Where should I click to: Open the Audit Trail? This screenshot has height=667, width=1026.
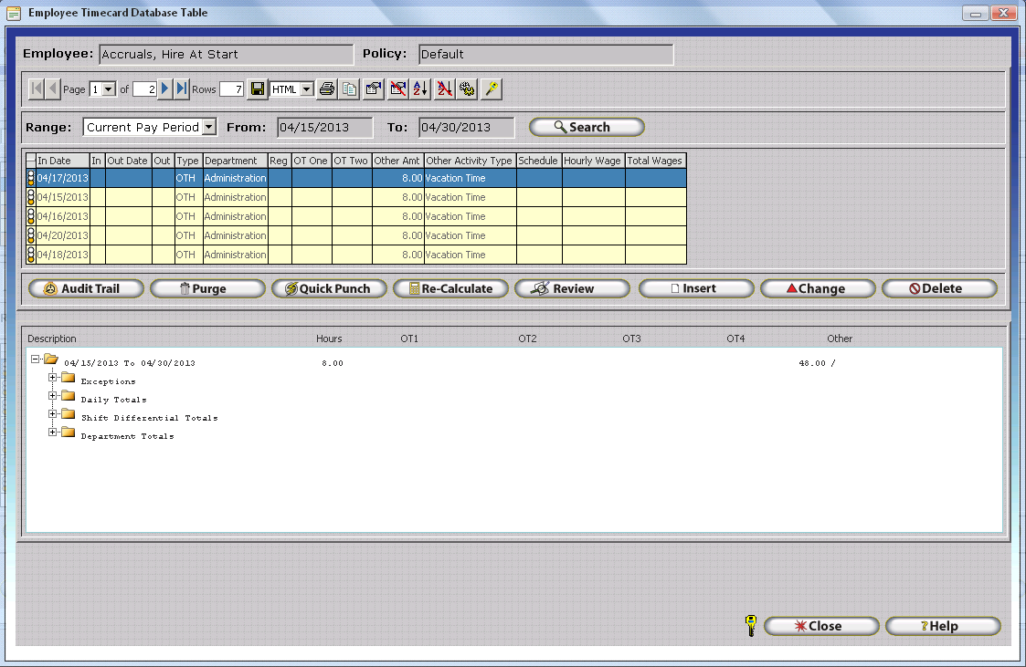(87, 288)
